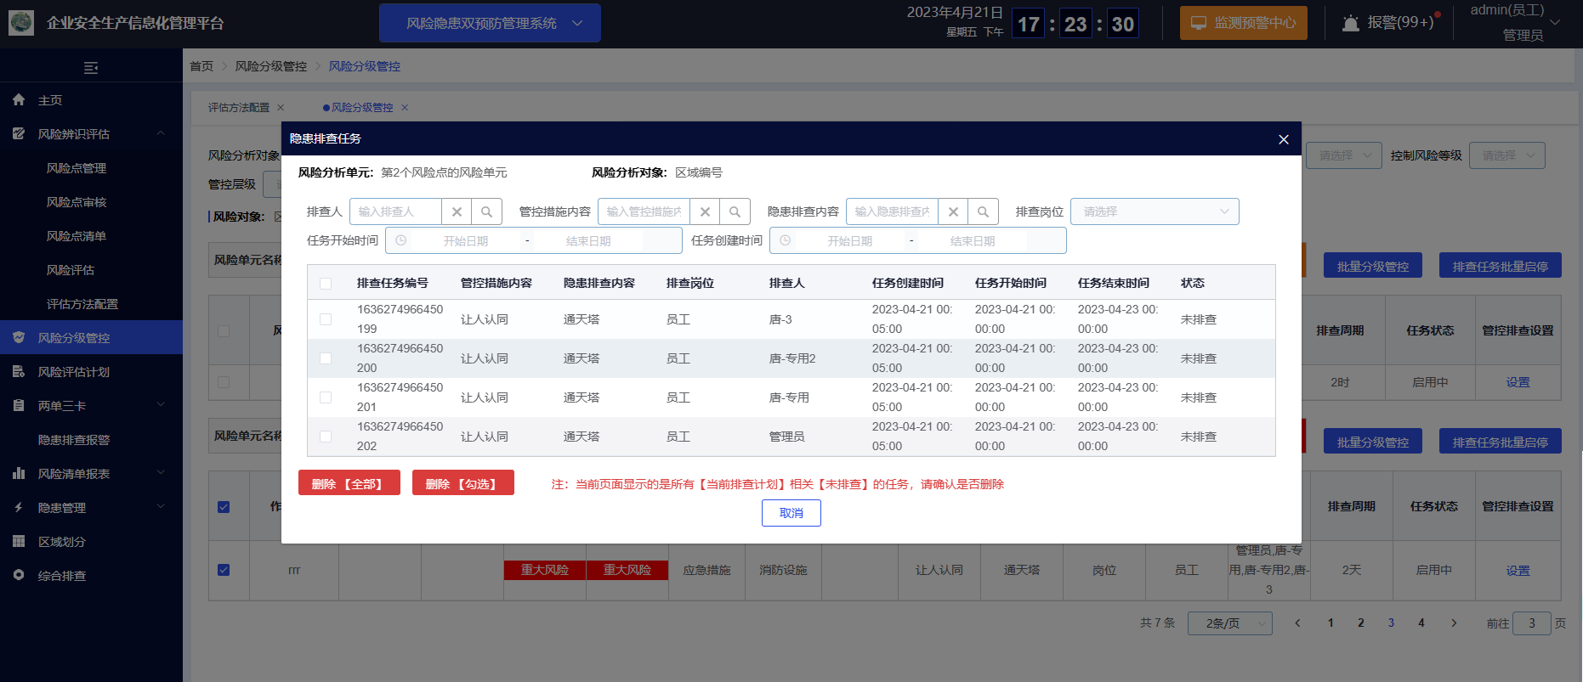Image resolution: width=1583 pixels, height=682 pixels.
Task: Clear the 排查人 search input
Action: pos(457,211)
